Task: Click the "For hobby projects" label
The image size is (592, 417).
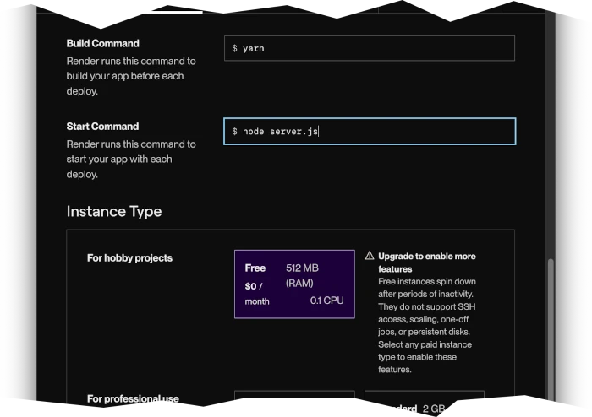Action: (129, 258)
